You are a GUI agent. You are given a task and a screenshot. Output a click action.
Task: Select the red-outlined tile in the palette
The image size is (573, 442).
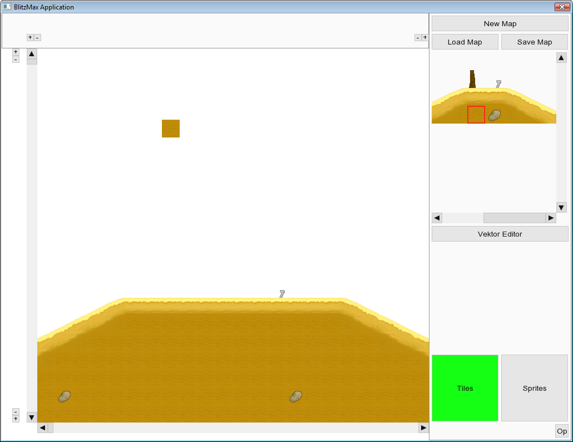point(476,115)
